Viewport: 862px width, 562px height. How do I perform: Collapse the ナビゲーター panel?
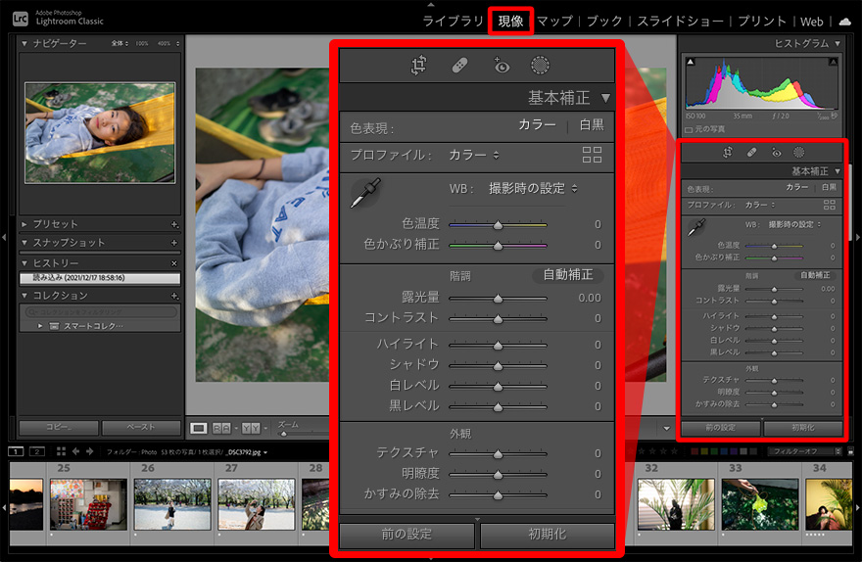tap(24, 44)
